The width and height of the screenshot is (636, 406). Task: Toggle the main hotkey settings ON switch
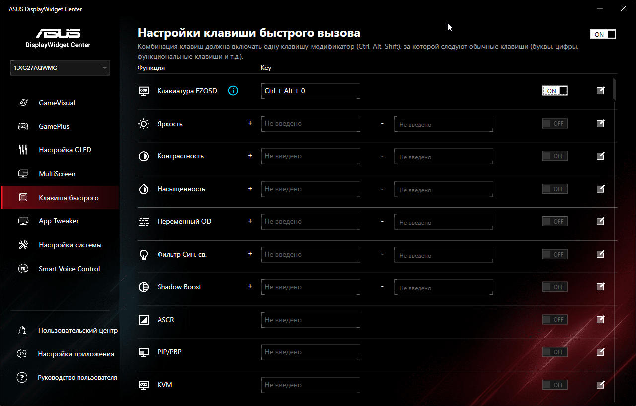point(602,34)
